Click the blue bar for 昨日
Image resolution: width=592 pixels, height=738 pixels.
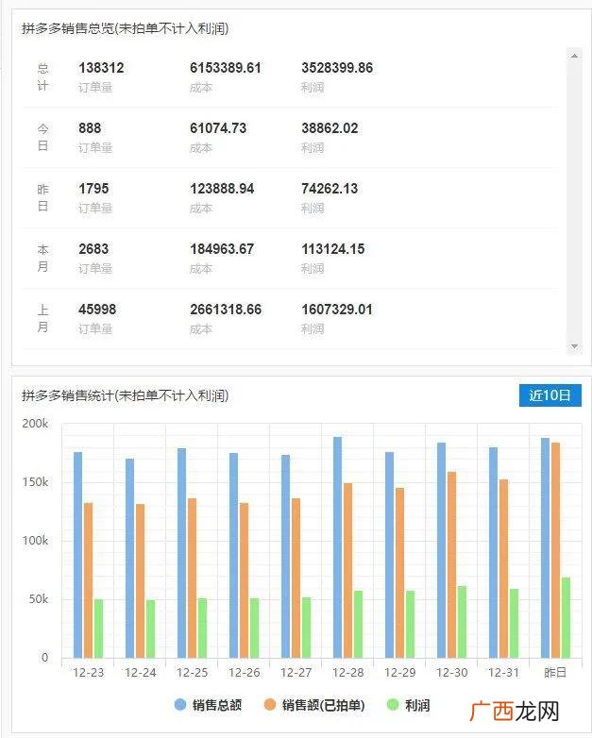pyautogui.click(x=545, y=548)
